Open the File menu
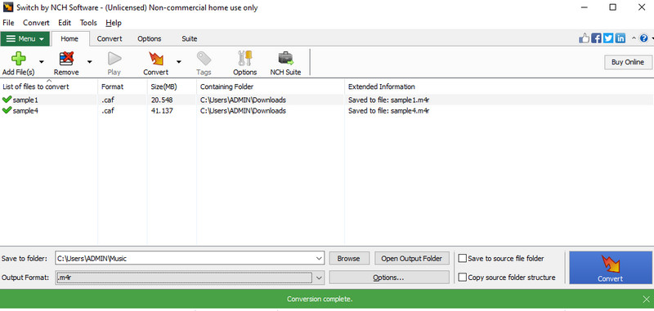This screenshot has width=654, height=311. [x=8, y=23]
